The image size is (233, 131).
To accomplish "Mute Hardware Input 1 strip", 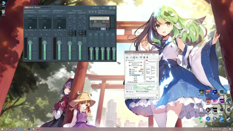I will pyautogui.click(x=35, y=59).
